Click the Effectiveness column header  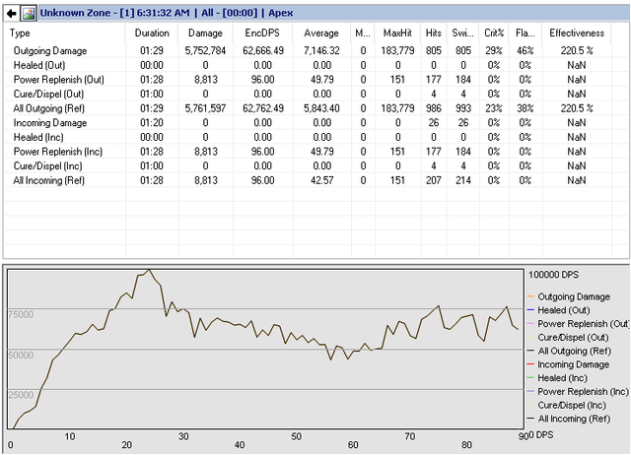[577, 32]
